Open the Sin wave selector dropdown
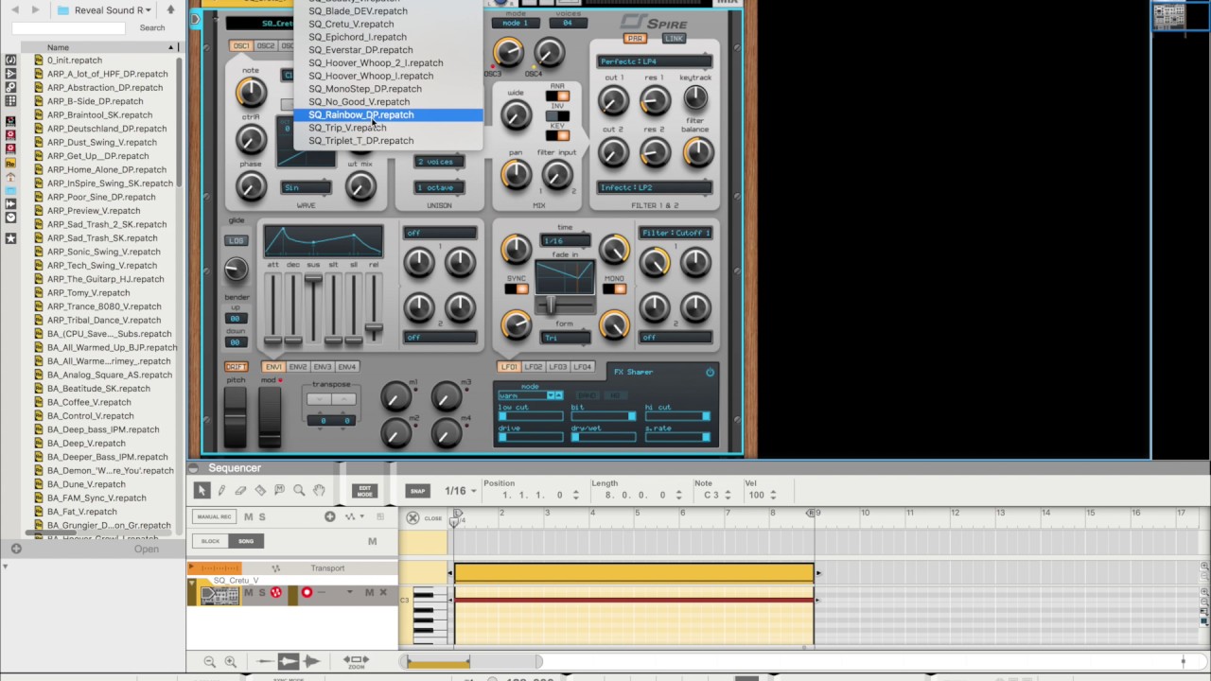Viewport: 1211px width, 681px height. tap(306, 187)
